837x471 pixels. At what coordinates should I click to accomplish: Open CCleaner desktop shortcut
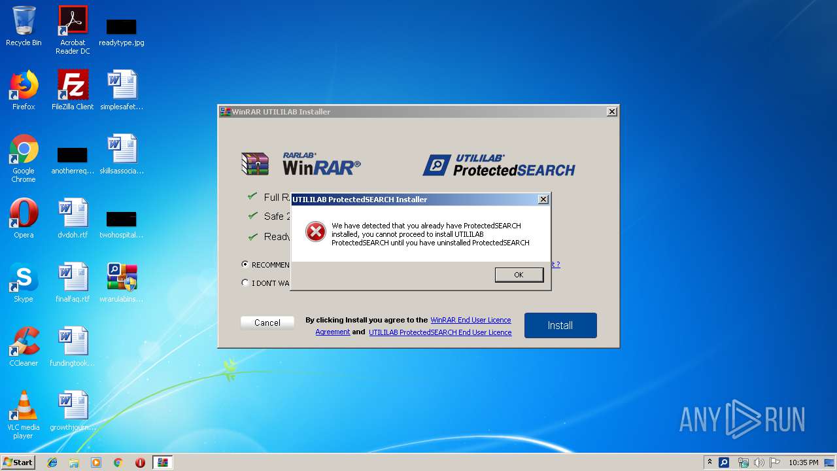pos(24,347)
